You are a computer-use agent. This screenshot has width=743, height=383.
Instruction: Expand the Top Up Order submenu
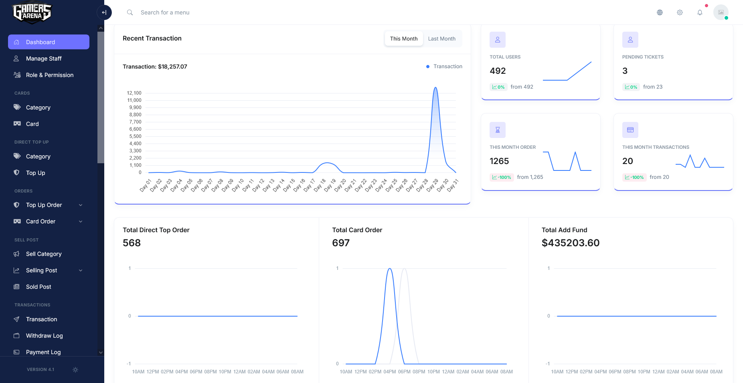81,205
